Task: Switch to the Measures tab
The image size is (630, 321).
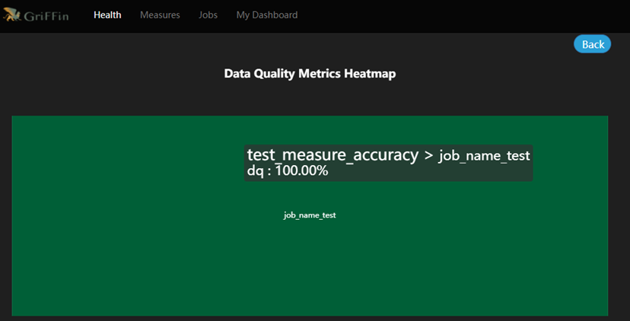Action: 160,15
